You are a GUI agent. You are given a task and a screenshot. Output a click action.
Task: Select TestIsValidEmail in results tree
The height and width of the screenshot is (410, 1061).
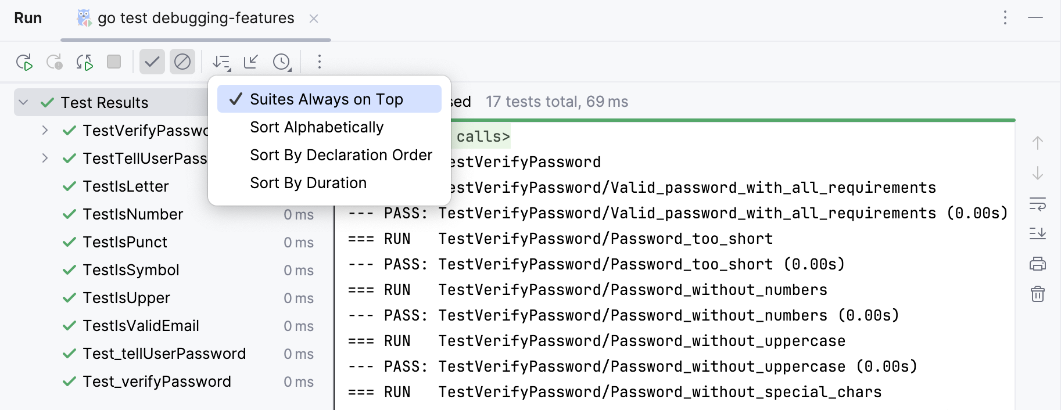coord(141,326)
